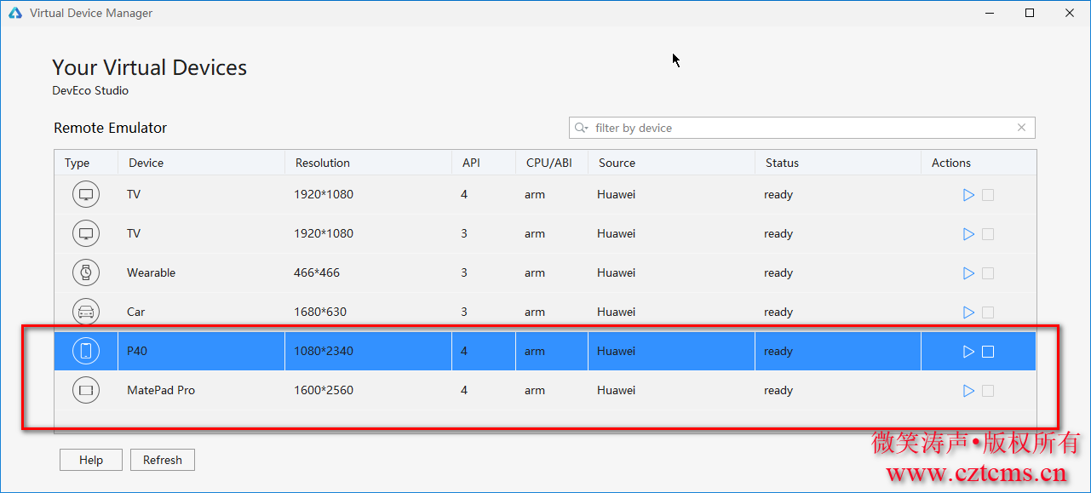This screenshot has width=1091, height=493.
Task: Select the API 4 TV device type icon
Action: pyautogui.click(x=86, y=194)
